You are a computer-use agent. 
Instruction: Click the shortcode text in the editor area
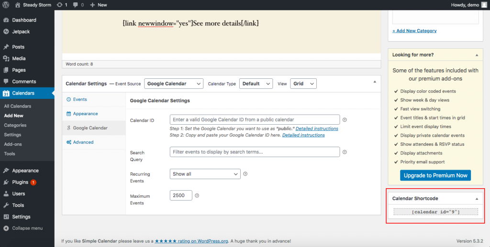coord(190,23)
